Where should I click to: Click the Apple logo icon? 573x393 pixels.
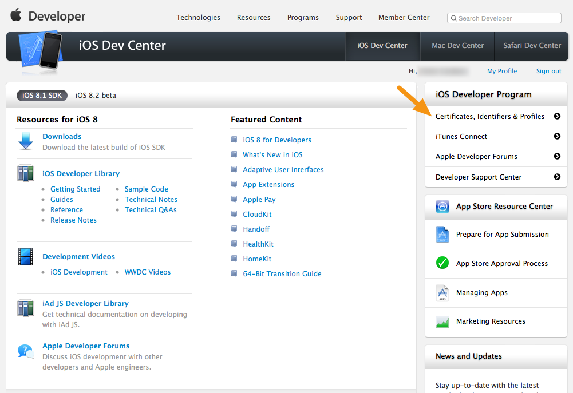[x=15, y=15]
